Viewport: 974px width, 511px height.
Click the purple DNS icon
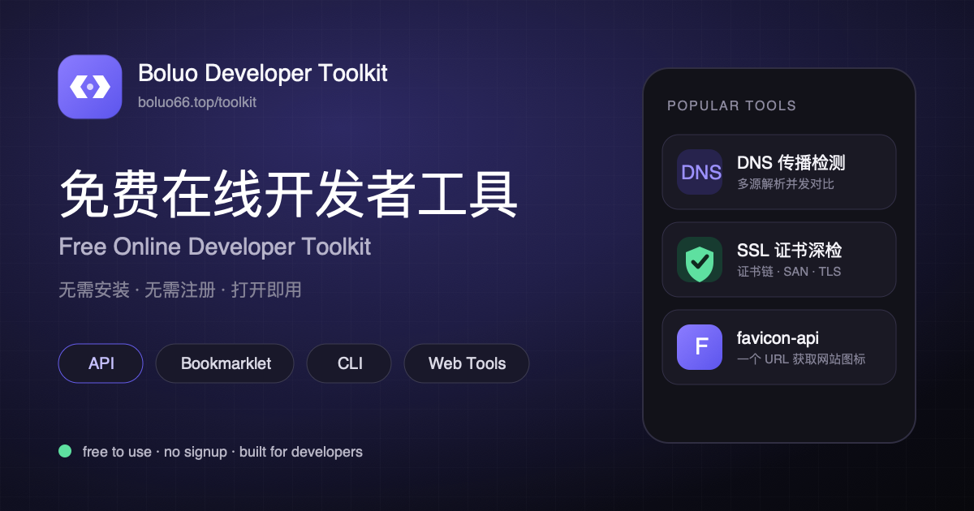[x=700, y=172]
